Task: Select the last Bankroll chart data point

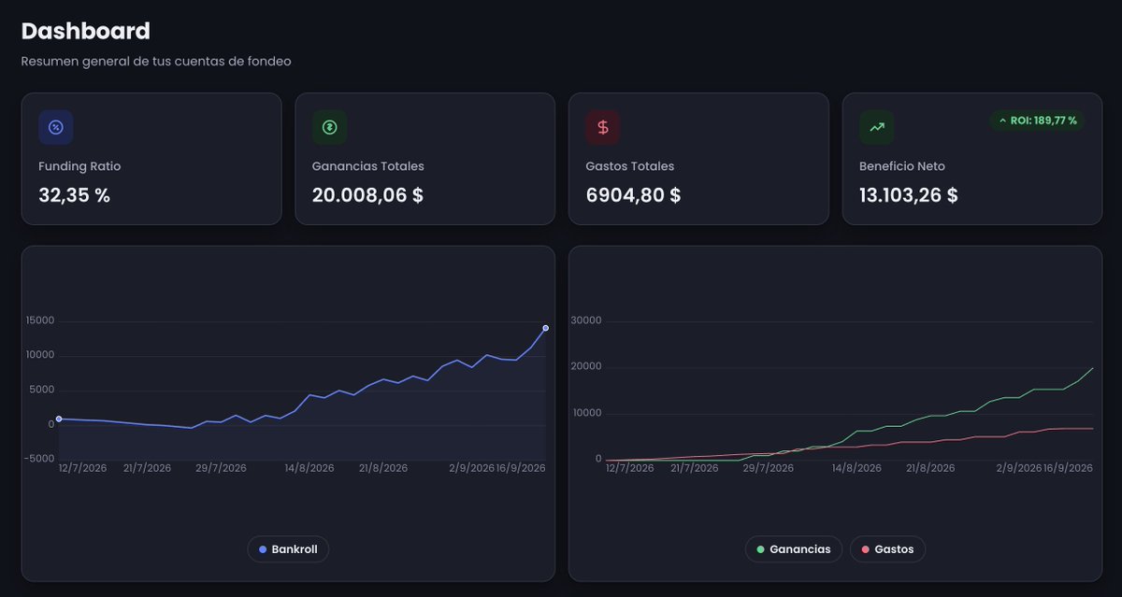Action: point(545,328)
